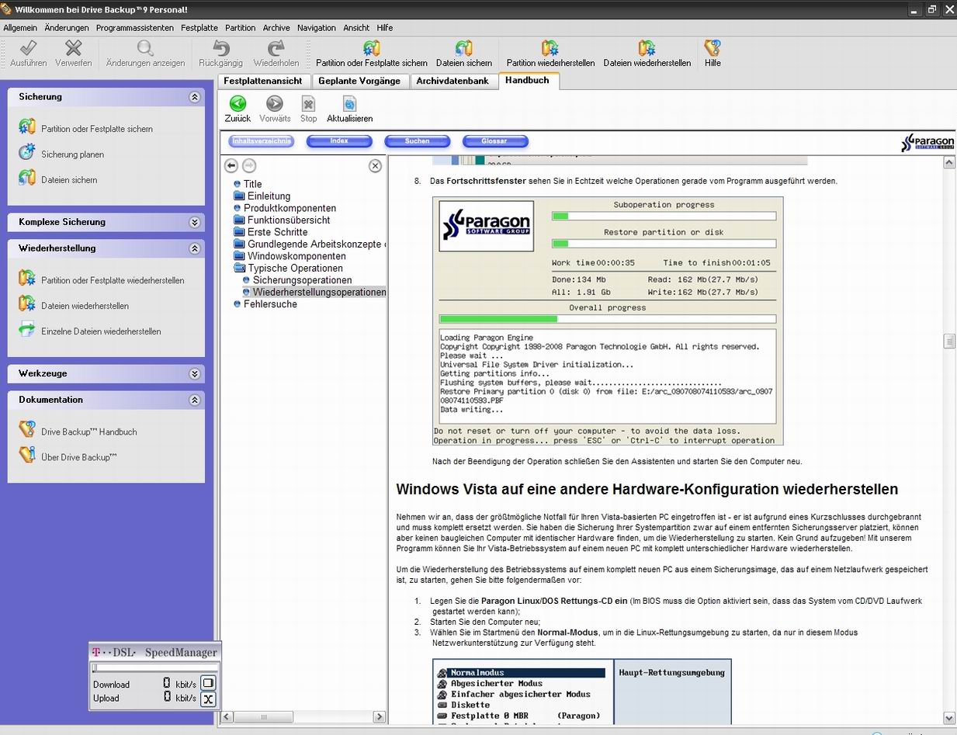Click toolbar icon Dateien wiederherstellen

(647, 49)
